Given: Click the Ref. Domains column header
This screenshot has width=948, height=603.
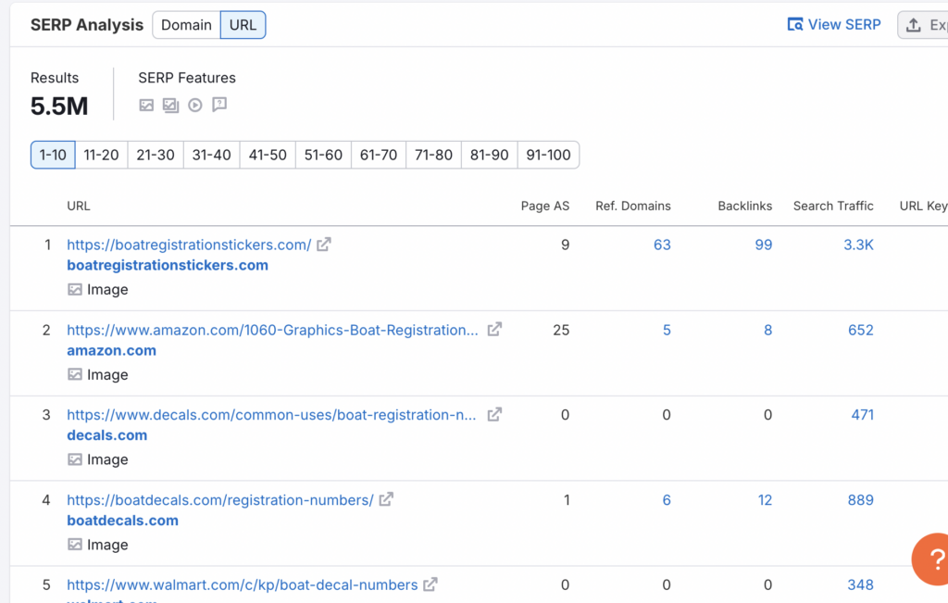Looking at the screenshot, I should [x=633, y=206].
